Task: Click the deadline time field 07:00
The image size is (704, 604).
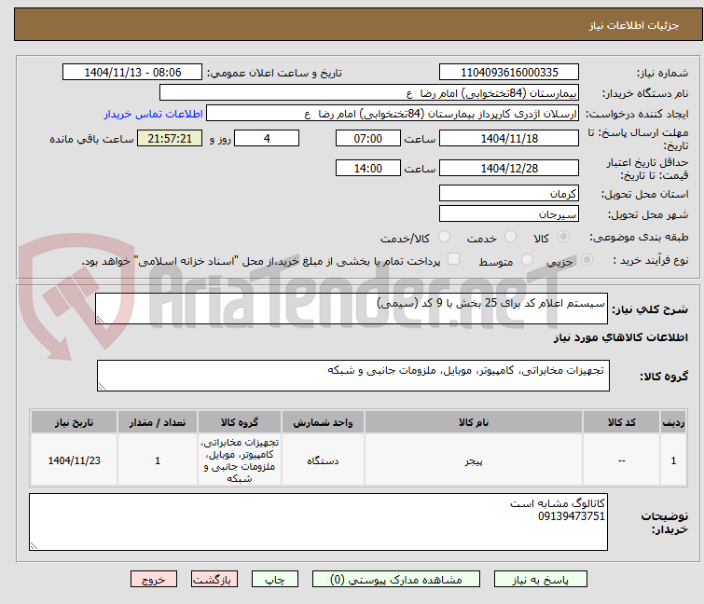Action: click(x=367, y=138)
